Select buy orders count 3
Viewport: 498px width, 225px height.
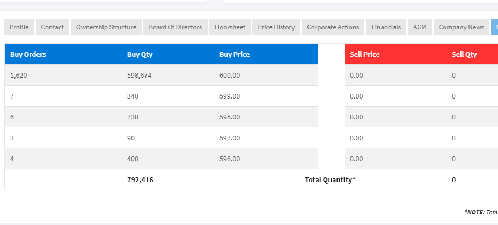click(12, 138)
